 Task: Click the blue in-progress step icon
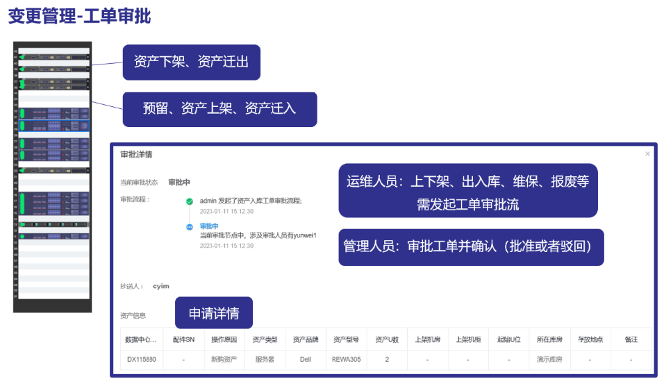tap(189, 227)
